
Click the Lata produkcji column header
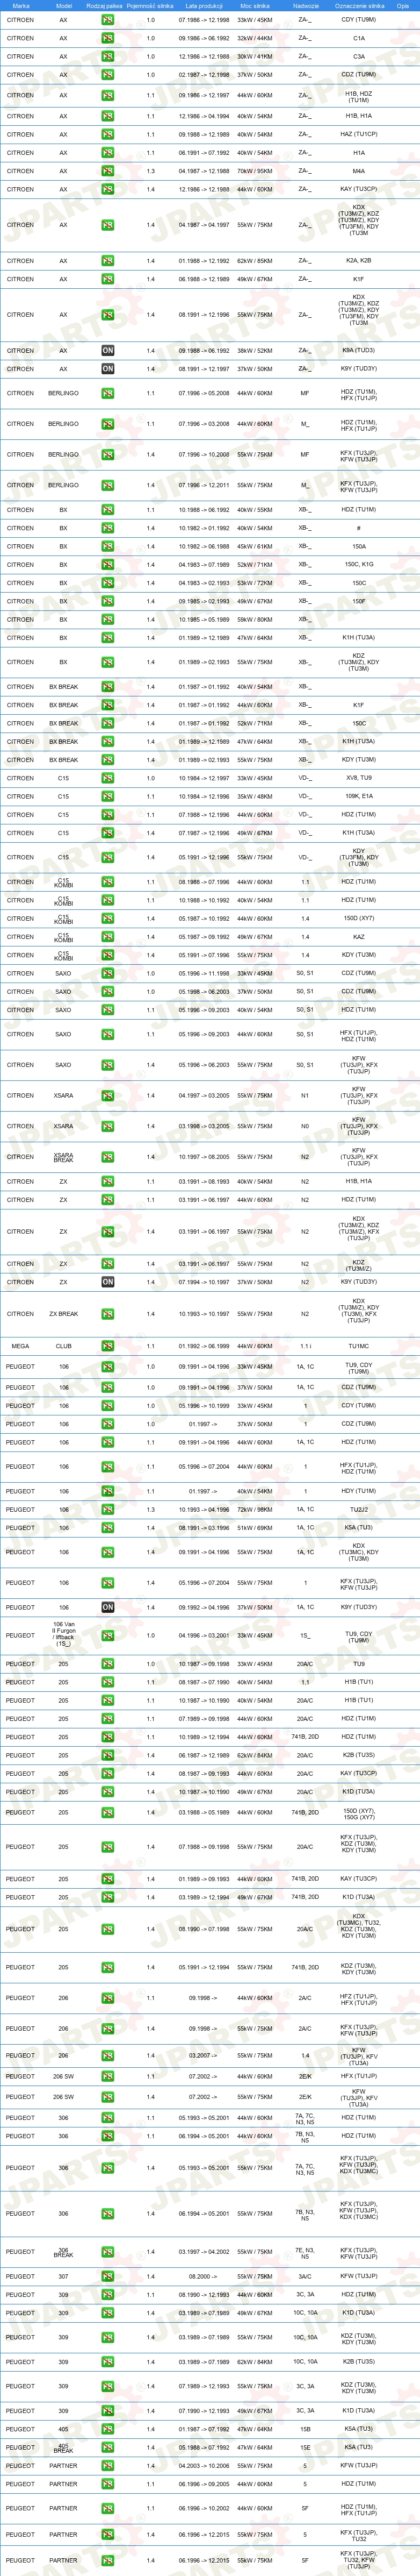(x=205, y=6)
